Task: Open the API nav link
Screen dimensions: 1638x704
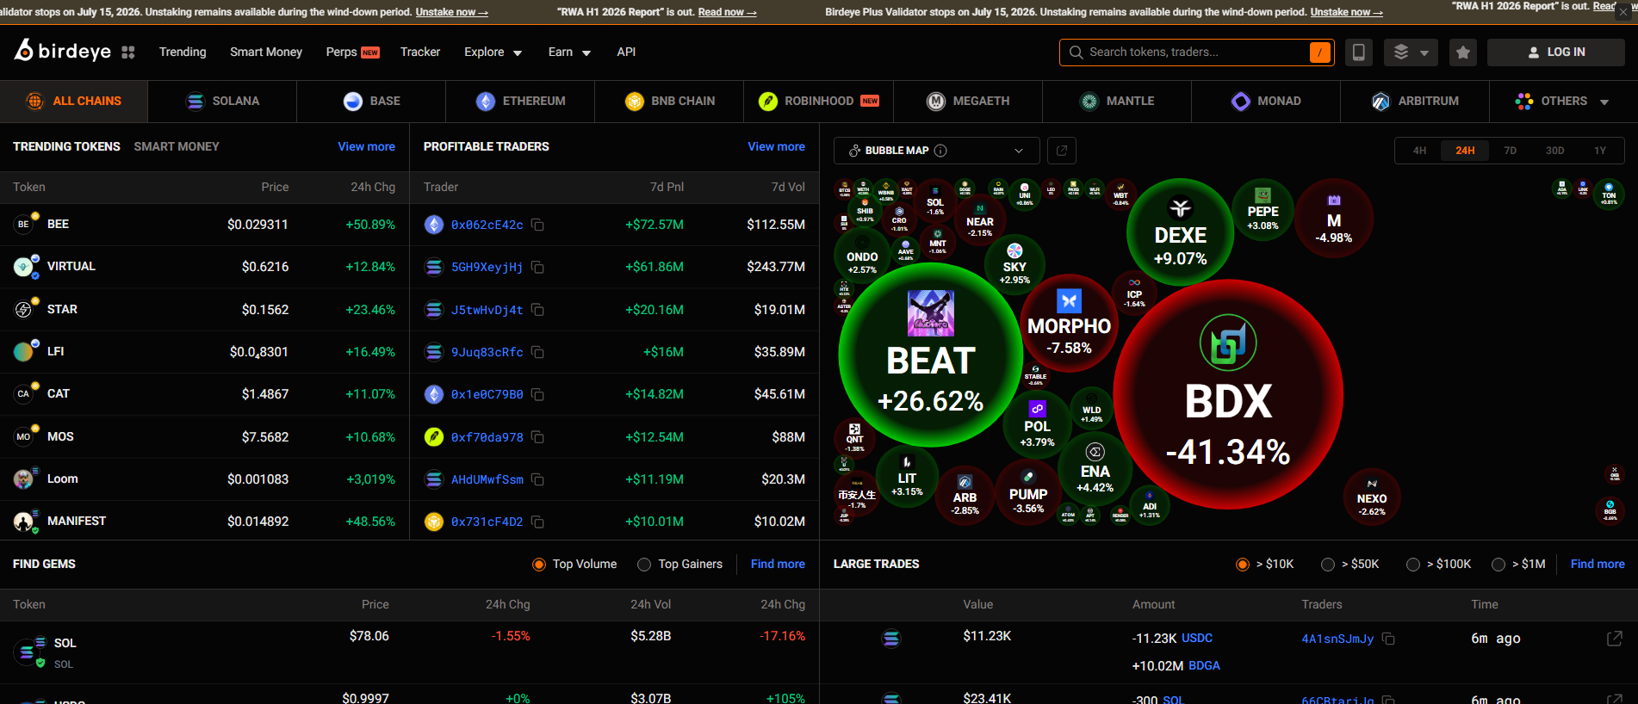Action: pyautogui.click(x=626, y=52)
